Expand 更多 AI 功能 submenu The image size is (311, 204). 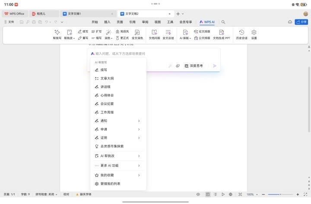(118, 166)
